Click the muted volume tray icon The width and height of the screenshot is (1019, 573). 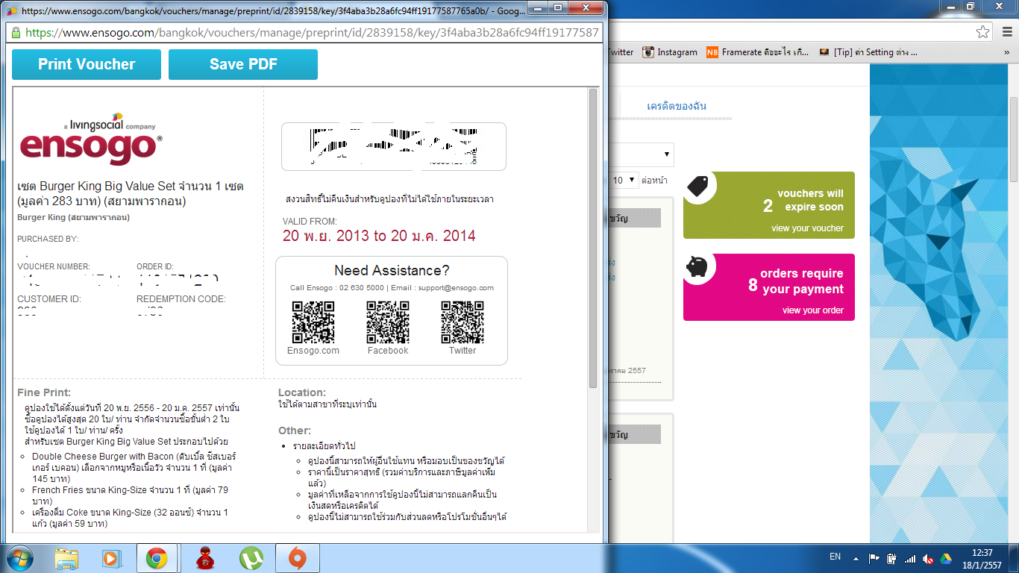tap(928, 558)
